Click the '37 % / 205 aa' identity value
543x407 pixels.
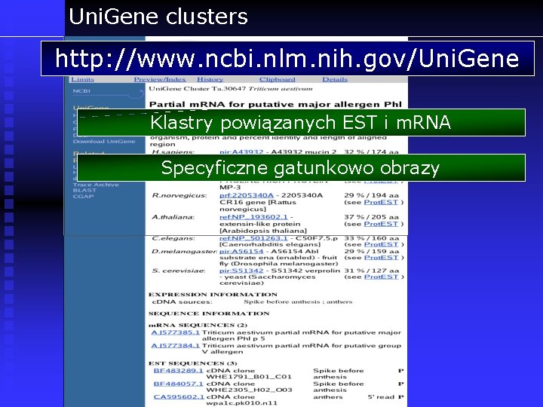[371, 217]
